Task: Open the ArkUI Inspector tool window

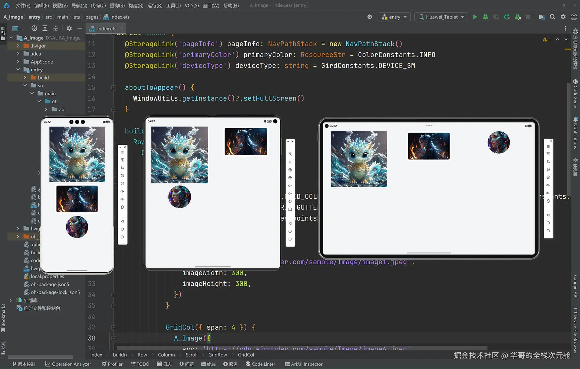Action: [x=304, y=364]
